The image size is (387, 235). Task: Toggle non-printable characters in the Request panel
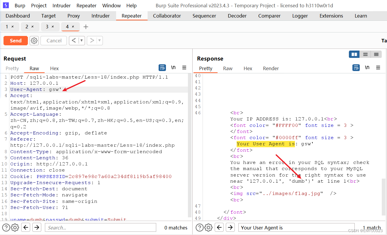tap(173, 68)
